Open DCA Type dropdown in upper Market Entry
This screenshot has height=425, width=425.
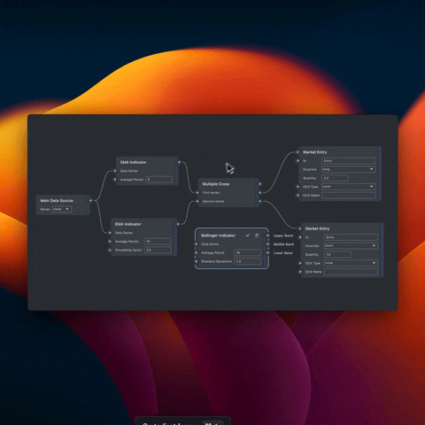click(x=349, y=187)
